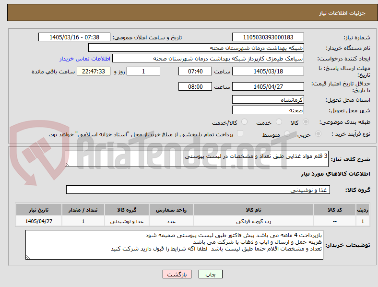Screen dimensions: 378x287
Task: Click the ردیف column header
Action: 363,210
